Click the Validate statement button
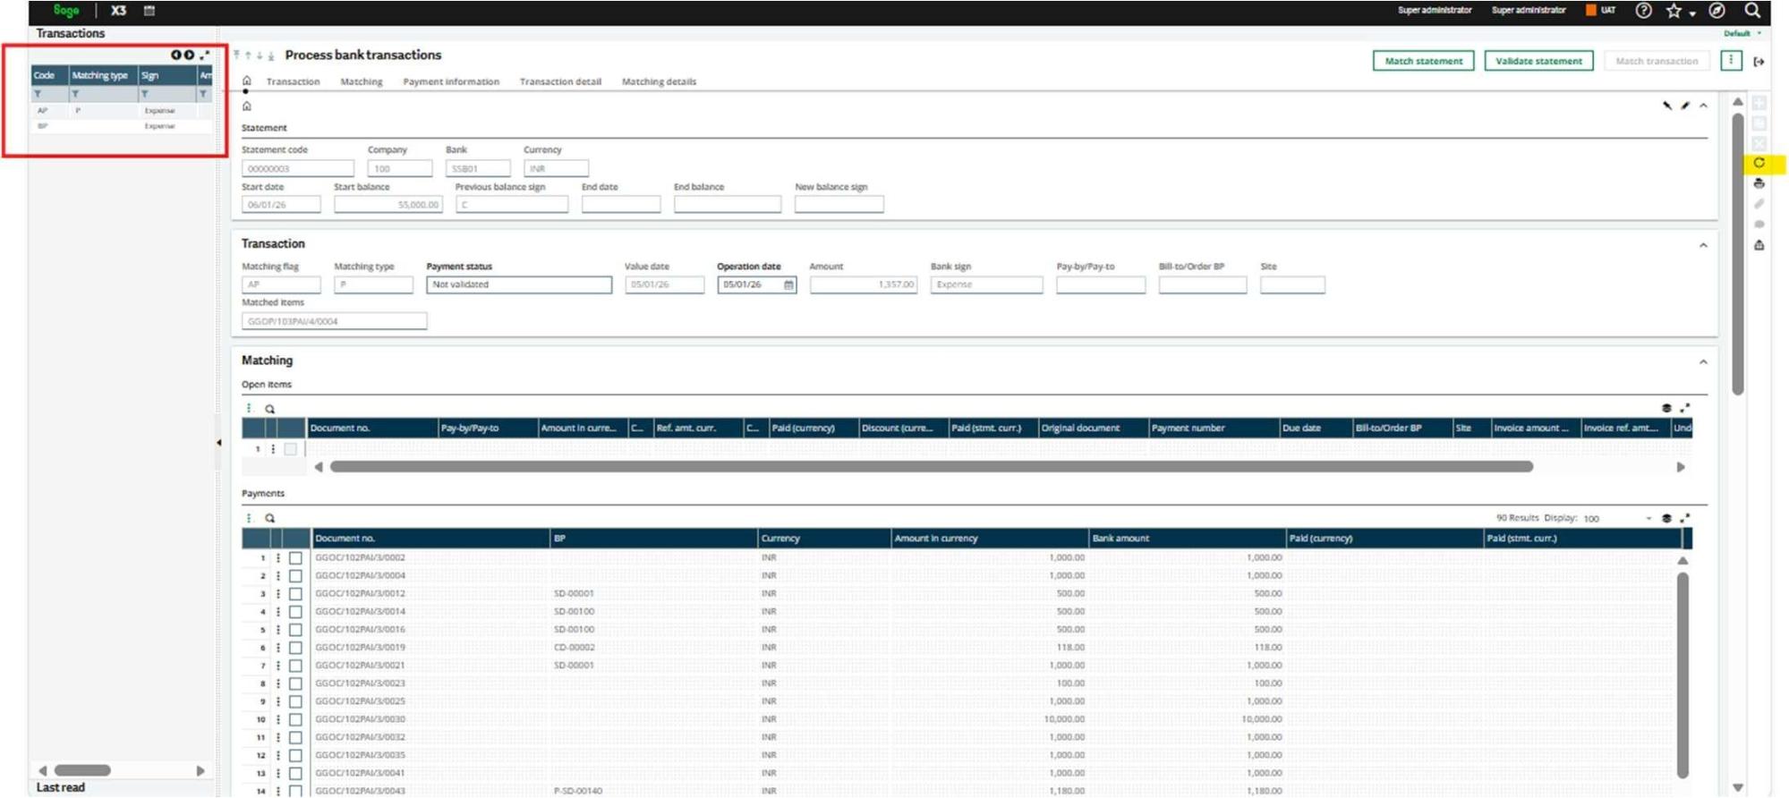Viewport: 1789px width, 798px height. (x=1538, y=61)
